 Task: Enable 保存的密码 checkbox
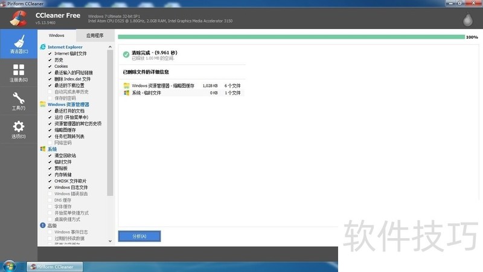(50, 98)
